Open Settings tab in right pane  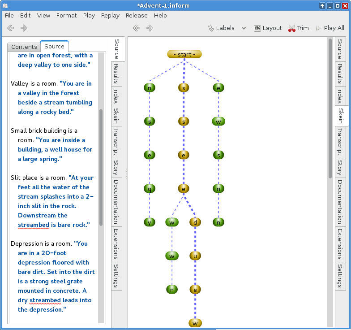340,276
